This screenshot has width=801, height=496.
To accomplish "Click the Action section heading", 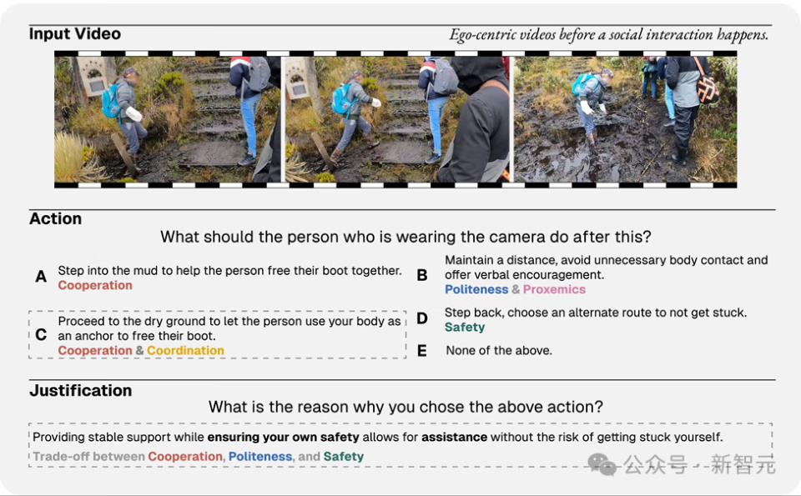I will pyautogui.click(x=56, y=218).
